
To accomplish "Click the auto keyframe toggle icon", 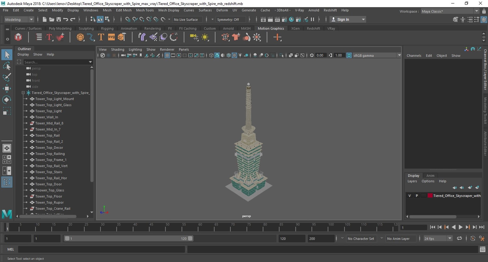I will (x=473, y=238).
